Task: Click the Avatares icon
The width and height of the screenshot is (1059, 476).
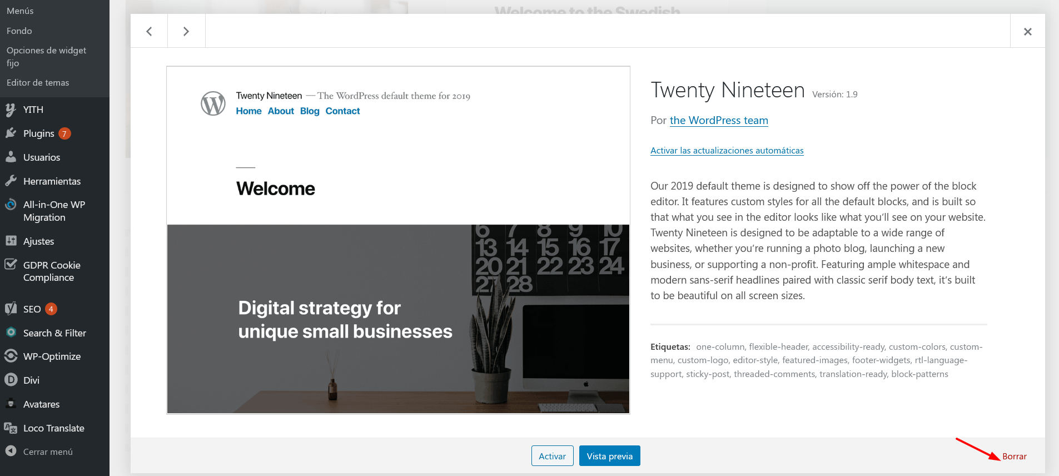Action: pos(11,404)
